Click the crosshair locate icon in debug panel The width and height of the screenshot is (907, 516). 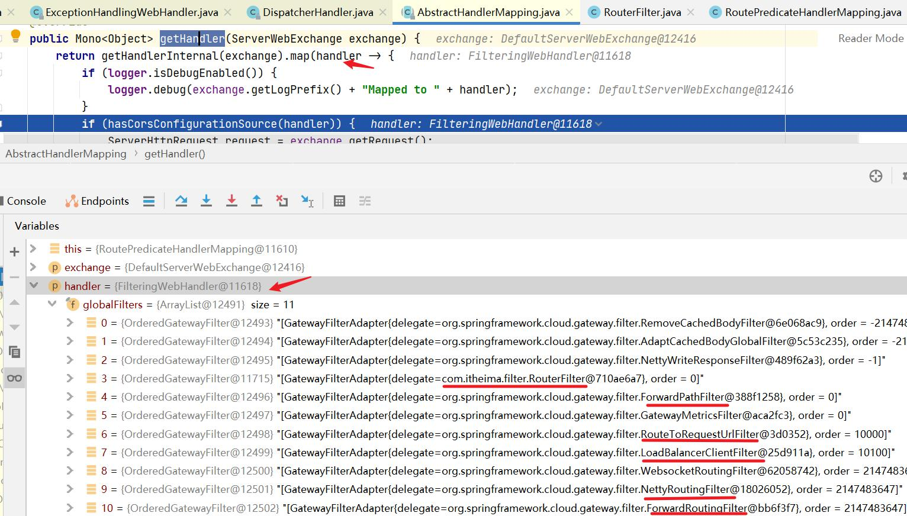coord(876,176)
